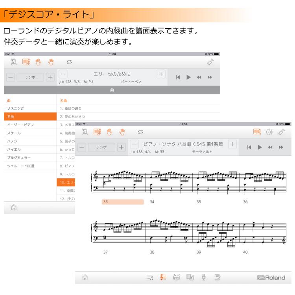Open settings gear in score window
Image resolution: width=295 pixels, height=295 pixels.
point(269,132)
